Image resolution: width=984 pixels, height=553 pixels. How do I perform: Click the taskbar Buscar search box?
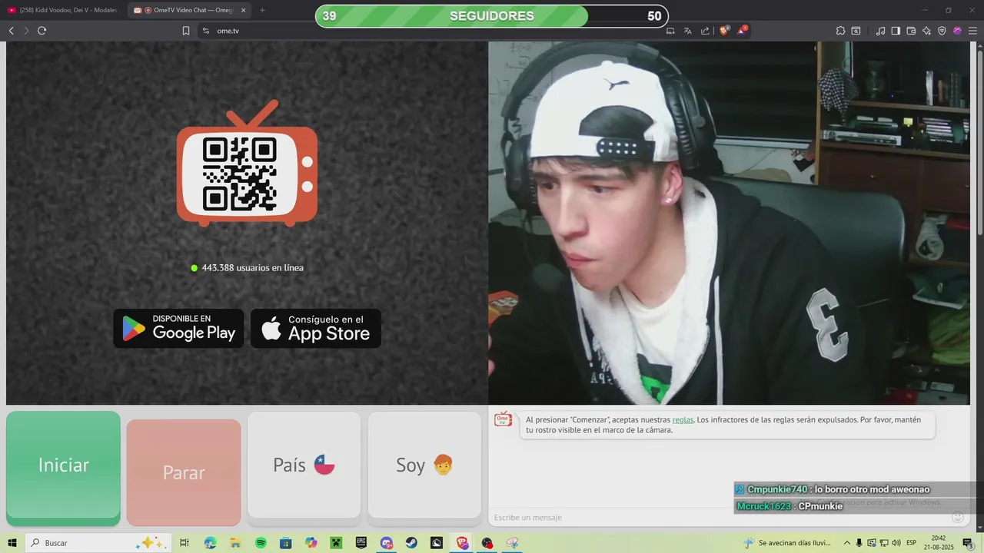click(x=98, y=543)
